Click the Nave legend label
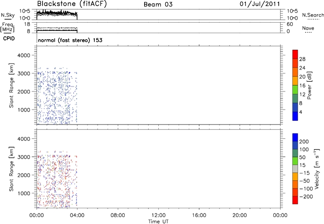The height and width of the screenshot is (224, 324). pyautogui.click(x=308, y=28)
